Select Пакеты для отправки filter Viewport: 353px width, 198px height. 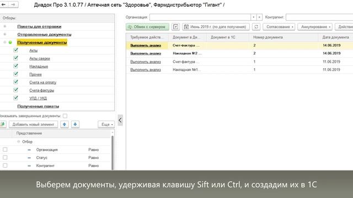tap(39, 26)
